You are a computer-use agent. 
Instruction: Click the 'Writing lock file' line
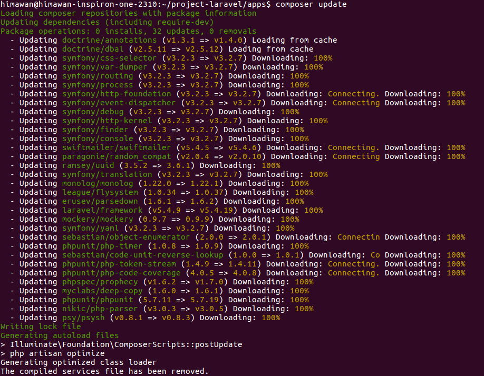(x=41, y=326)
